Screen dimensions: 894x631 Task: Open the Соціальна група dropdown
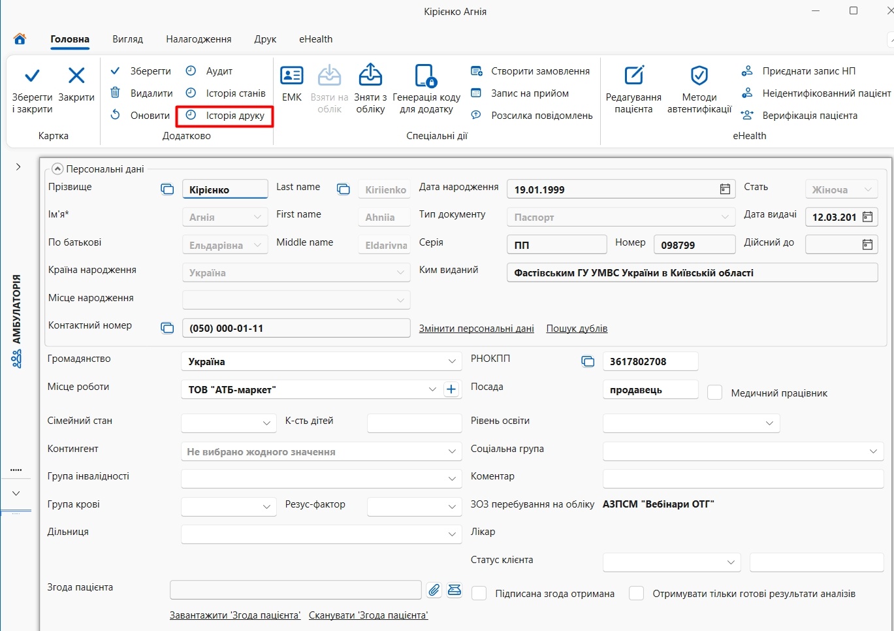pos(873,451)
